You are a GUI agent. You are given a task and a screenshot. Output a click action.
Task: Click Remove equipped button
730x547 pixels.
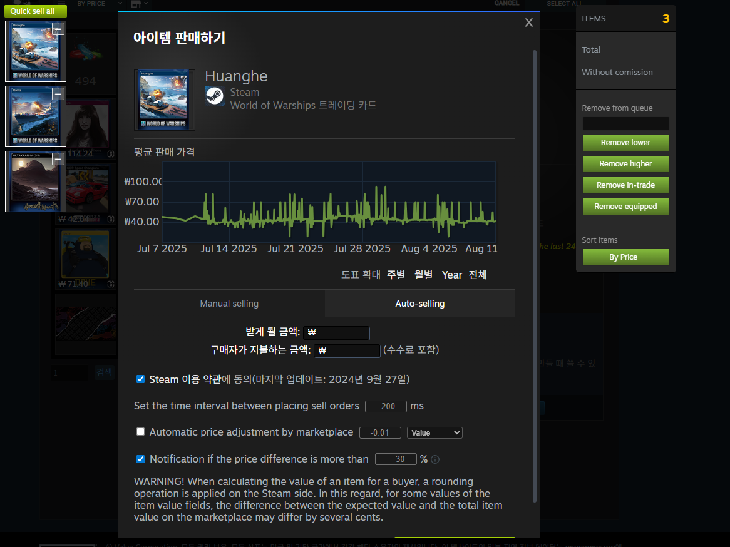(x=625, y=207)
